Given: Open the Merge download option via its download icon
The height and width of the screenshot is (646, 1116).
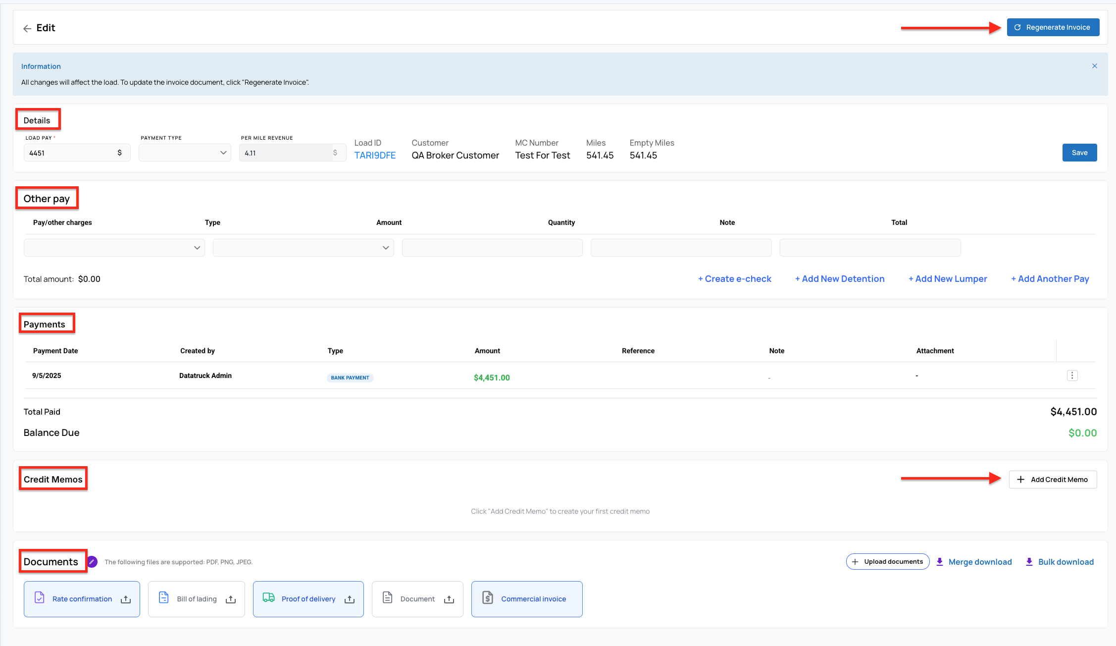Looking at the screenshot, I should [940, 561].
